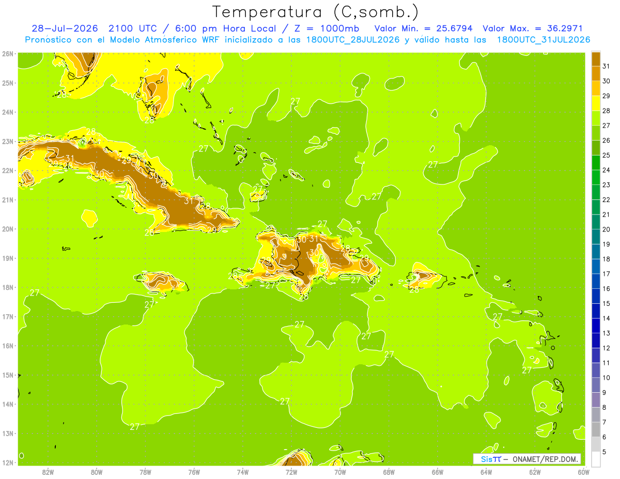The height and width of the screenshot is (479, 620).
Task: Select the yellow legend swatch between 28 and 29
Action: pyautogui.click(x=596, y=103)
